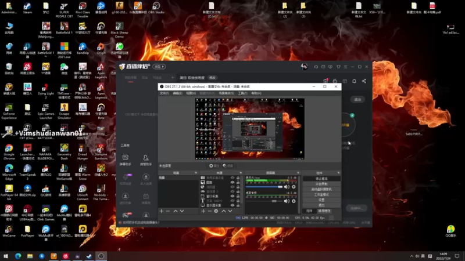Open source properties gear under the sources list
This screenshot has width=465, height=261.
click(x=216, y=211)
